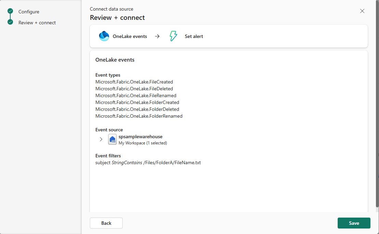Close the Connect data source dialog

coord(362,11)
